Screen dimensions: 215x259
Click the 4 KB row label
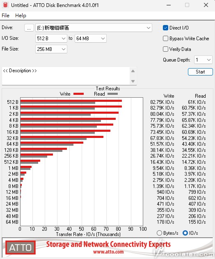coord(14,120)
